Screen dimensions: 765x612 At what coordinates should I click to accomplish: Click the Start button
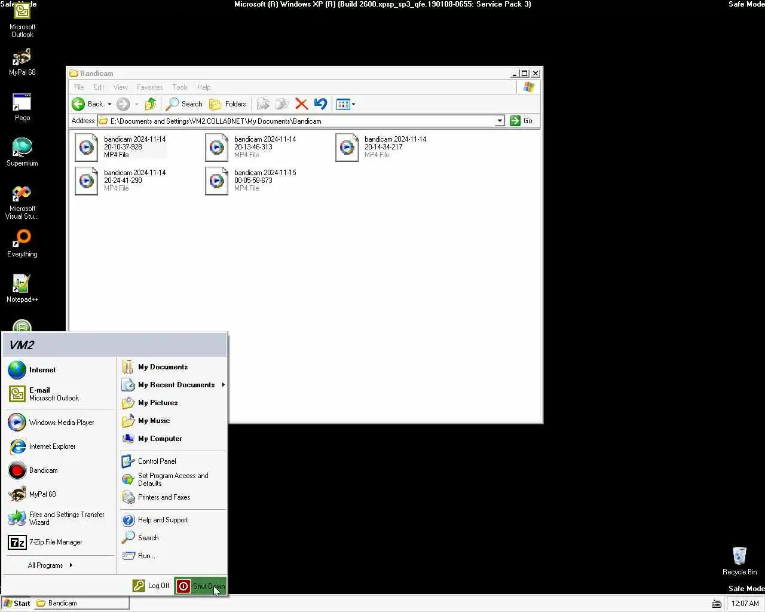point(17,603)
